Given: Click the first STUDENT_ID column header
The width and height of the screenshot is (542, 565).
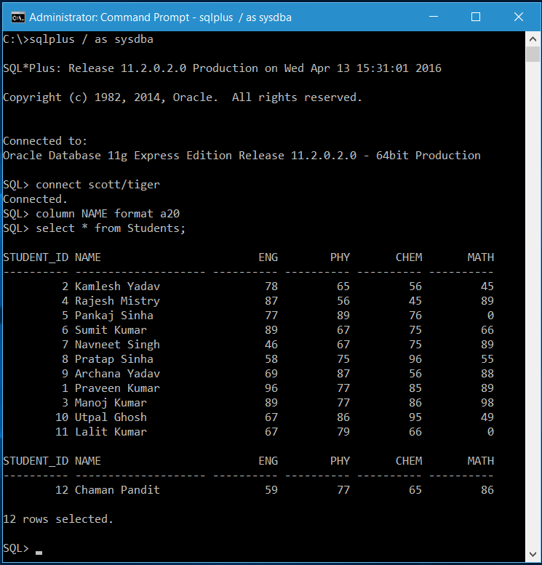Looking at the screenshot, I should pyautogui.click(x=36, y=257).
